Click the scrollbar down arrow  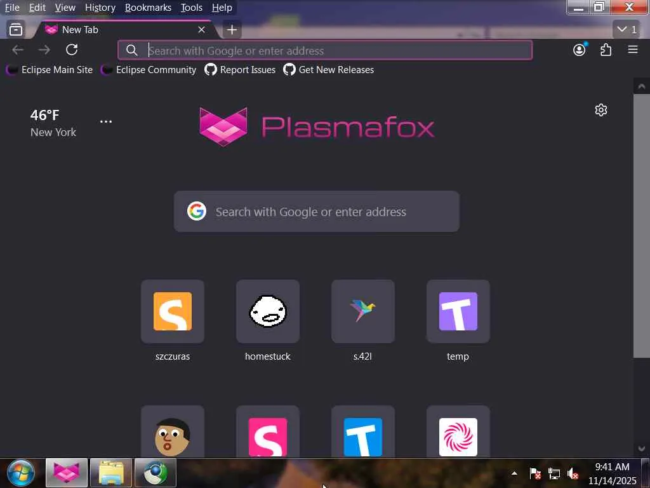641,449
